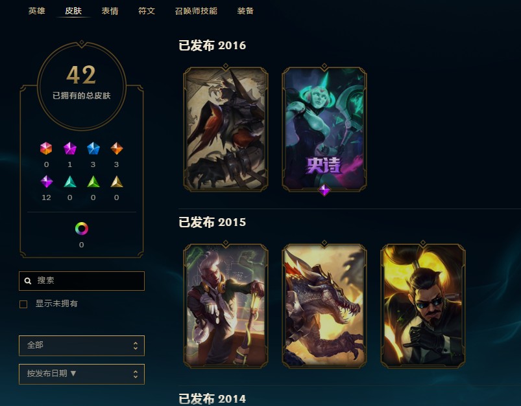The width and height of the screenshot is (521, 406).
Task: Click the teal triangle rarity gem icon
Action: click(70, 181)
